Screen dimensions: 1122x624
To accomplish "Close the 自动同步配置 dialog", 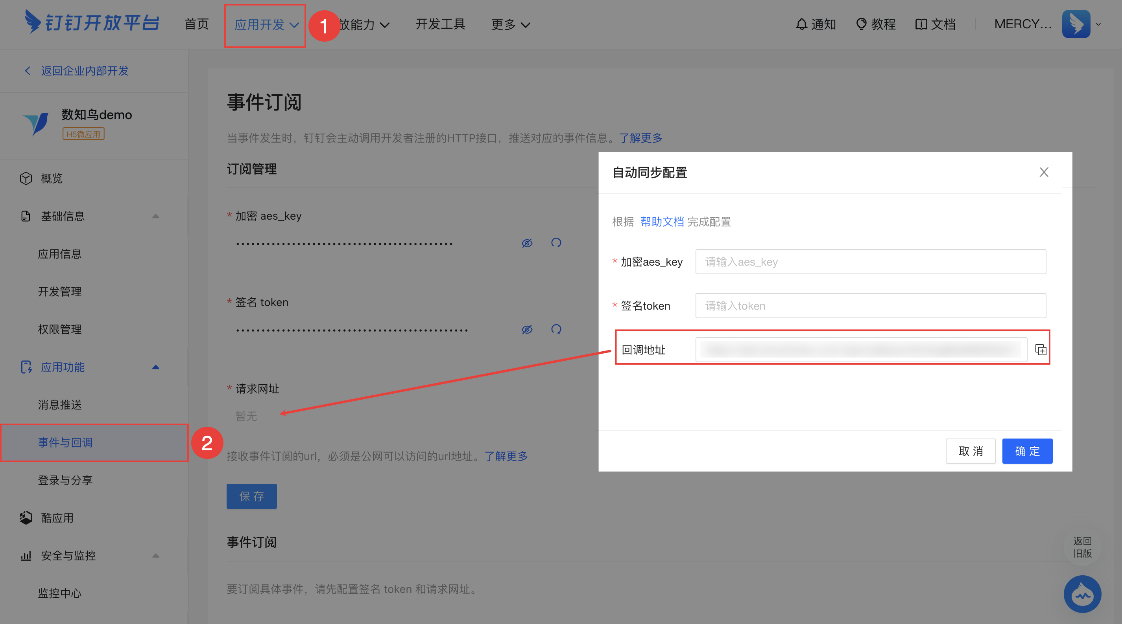I will tap(1044, 173).
